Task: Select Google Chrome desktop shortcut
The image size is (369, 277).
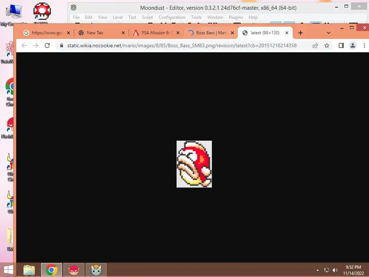Action: click(9, 92)
